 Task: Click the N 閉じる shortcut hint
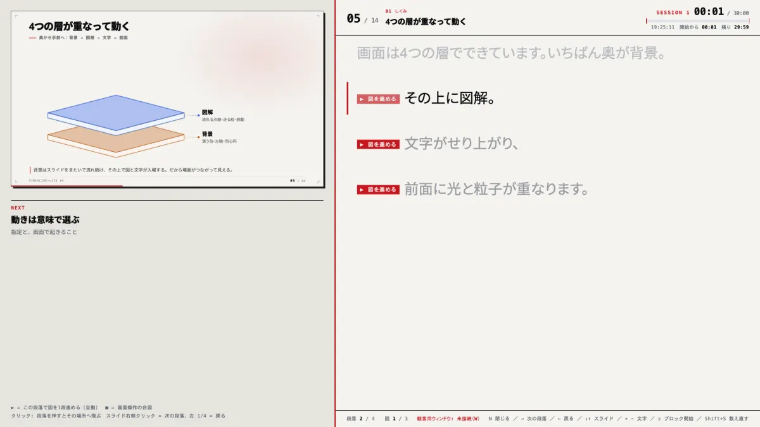[x=499, y=419]
